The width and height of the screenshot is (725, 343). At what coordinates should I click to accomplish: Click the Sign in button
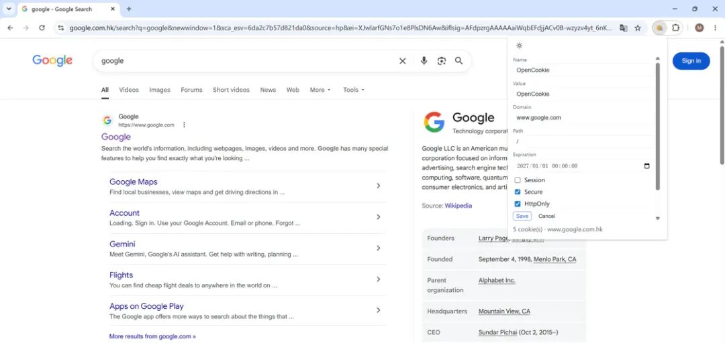tap(691, 61)
